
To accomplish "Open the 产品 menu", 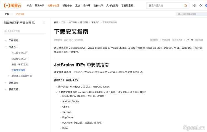I will click(x=29, y=6).
